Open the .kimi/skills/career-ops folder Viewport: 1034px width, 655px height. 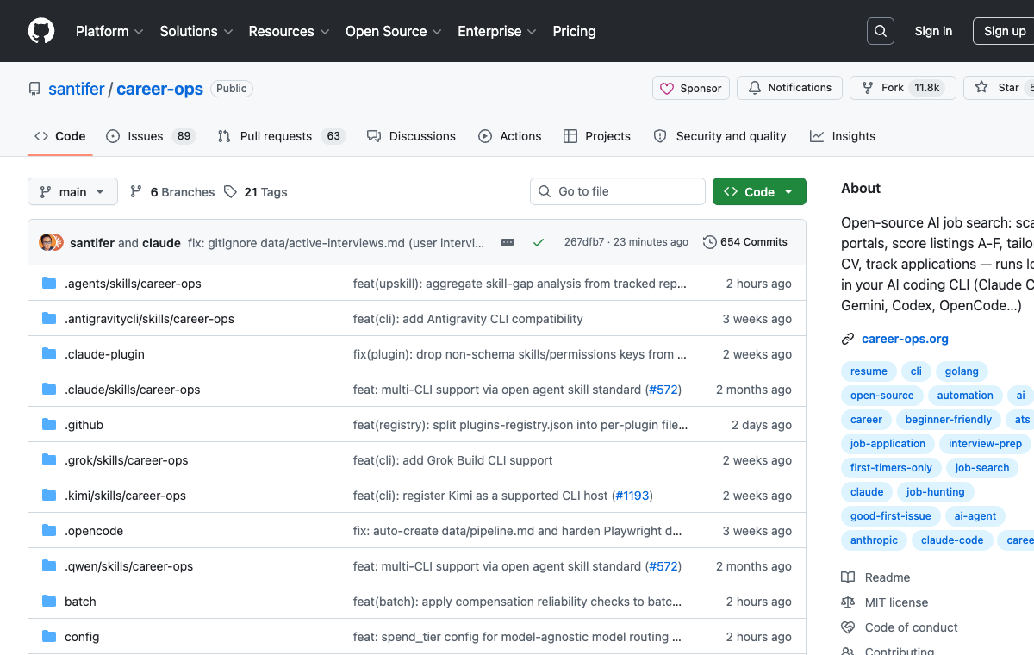click(125, 496)
